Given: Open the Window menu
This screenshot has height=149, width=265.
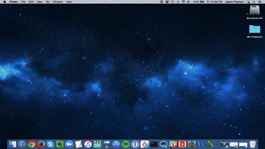Looking at the screenshot, I should pos(58,2).
